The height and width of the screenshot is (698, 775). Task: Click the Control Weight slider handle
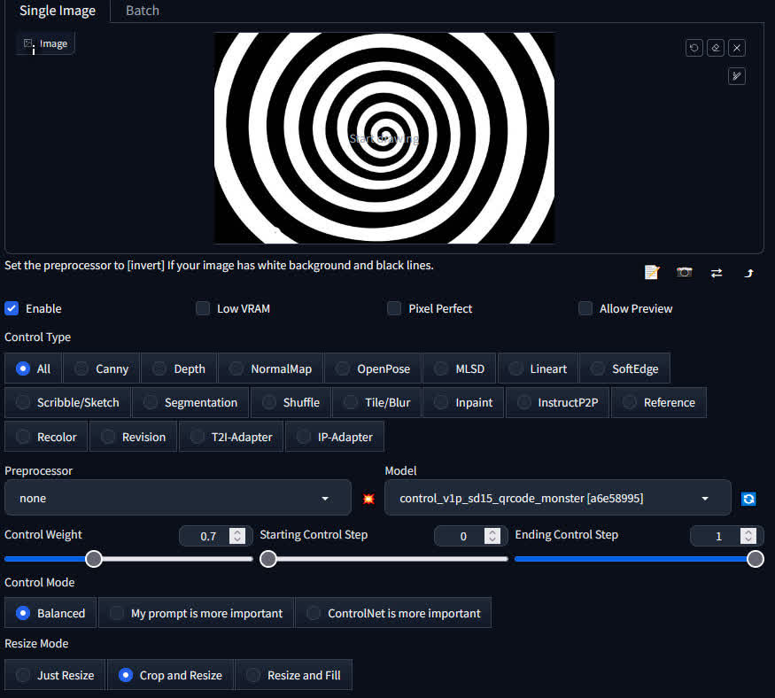(x=94, y=559)
